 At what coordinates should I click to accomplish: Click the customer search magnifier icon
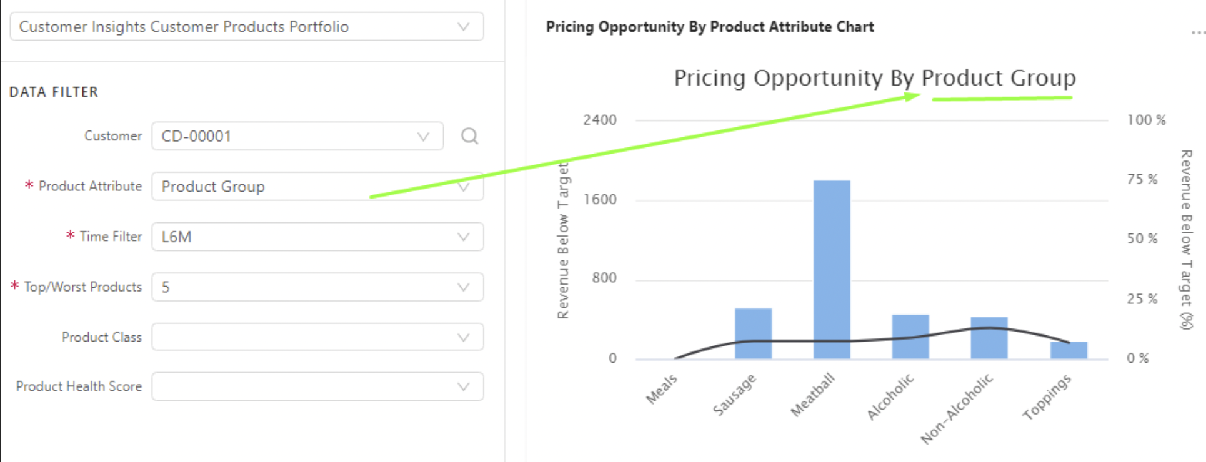coord(469,136)
